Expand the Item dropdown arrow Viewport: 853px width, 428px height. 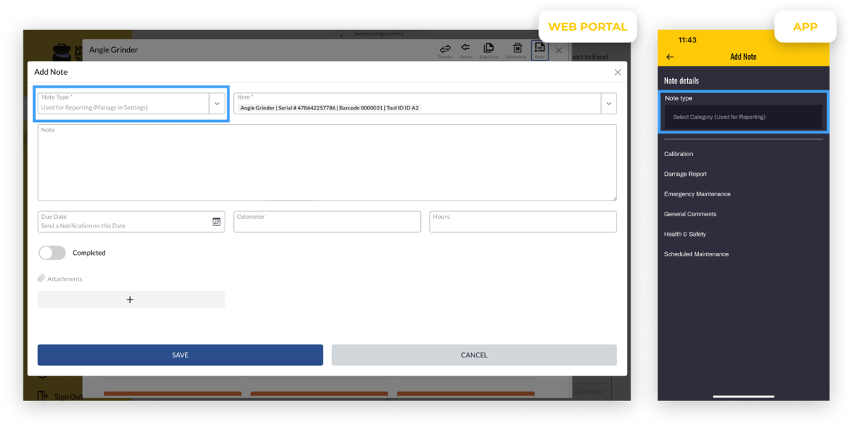tap(608, 104)
